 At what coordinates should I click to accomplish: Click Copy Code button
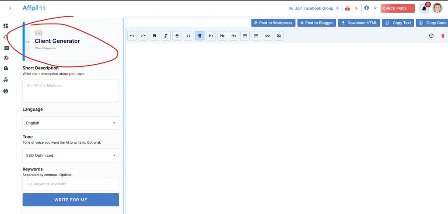click(x=432, y=23)
